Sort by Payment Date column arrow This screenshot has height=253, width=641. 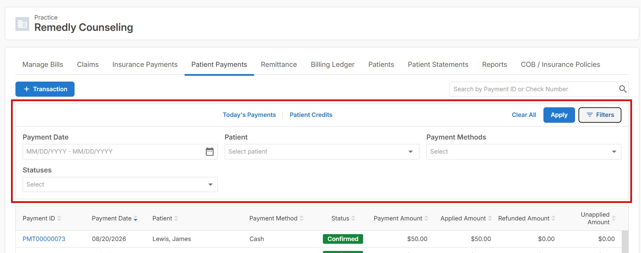click(x=135, y=218)
